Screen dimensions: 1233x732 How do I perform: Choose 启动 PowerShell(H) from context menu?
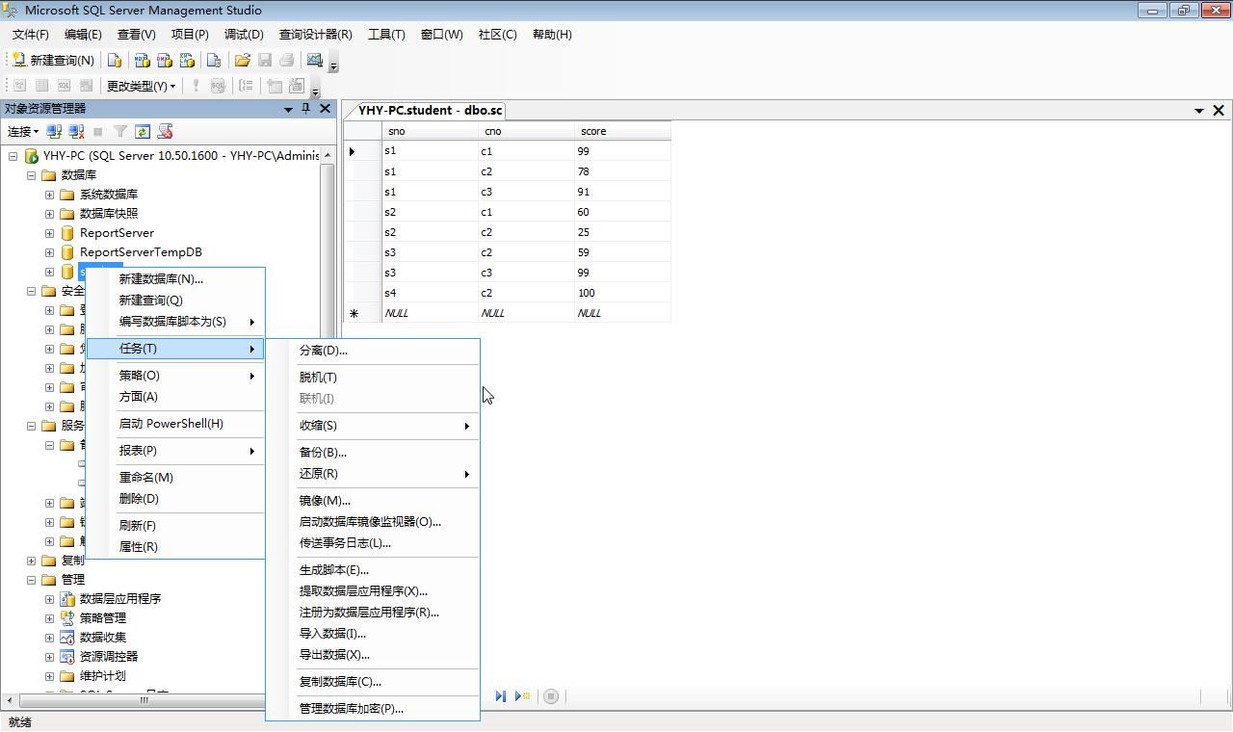(175, 424)
